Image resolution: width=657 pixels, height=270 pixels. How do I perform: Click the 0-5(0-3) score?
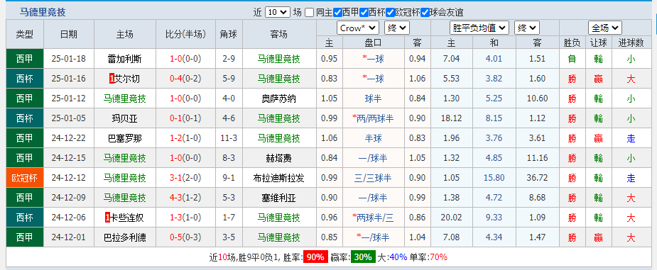pos(185,237)
